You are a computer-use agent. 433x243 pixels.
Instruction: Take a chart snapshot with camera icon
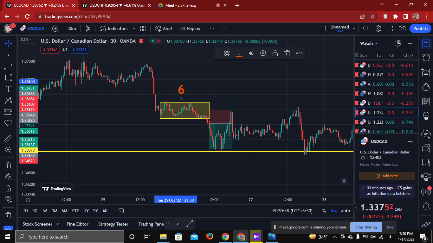pos(402,28)
